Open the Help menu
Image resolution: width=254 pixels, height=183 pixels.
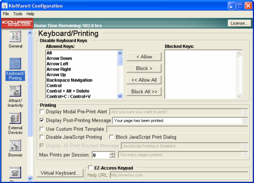coord(30,14)
